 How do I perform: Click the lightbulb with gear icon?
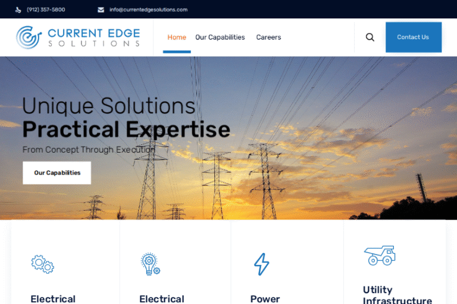point(151,264)
